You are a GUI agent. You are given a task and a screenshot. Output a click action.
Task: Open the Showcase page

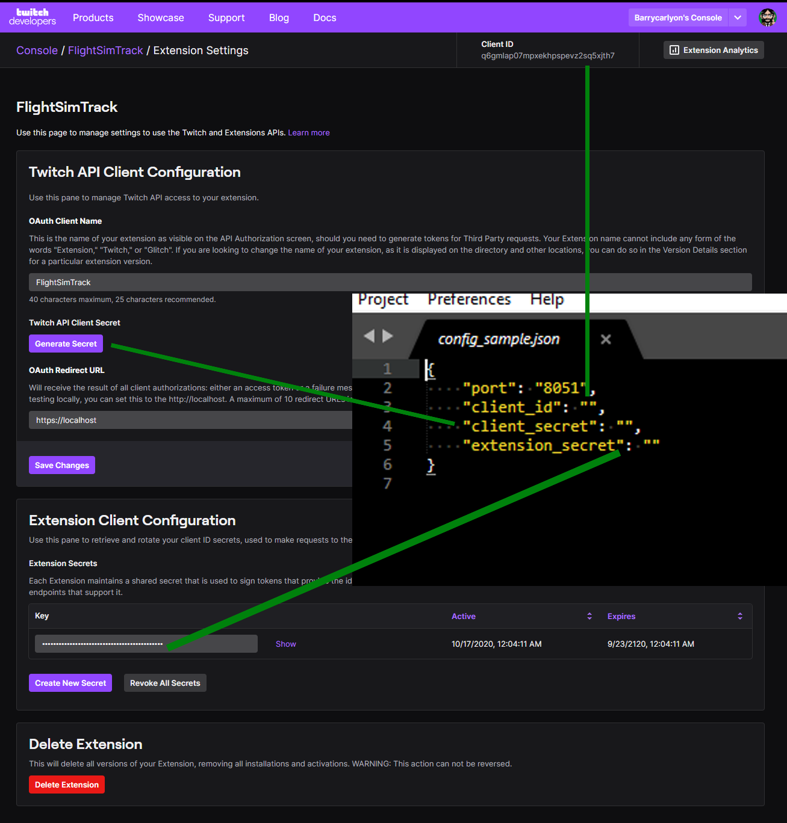161,17
